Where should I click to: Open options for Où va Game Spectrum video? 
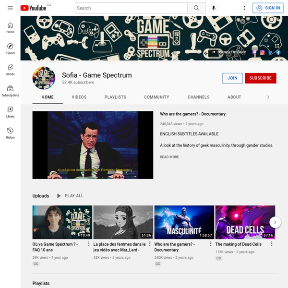coord(89,244)
